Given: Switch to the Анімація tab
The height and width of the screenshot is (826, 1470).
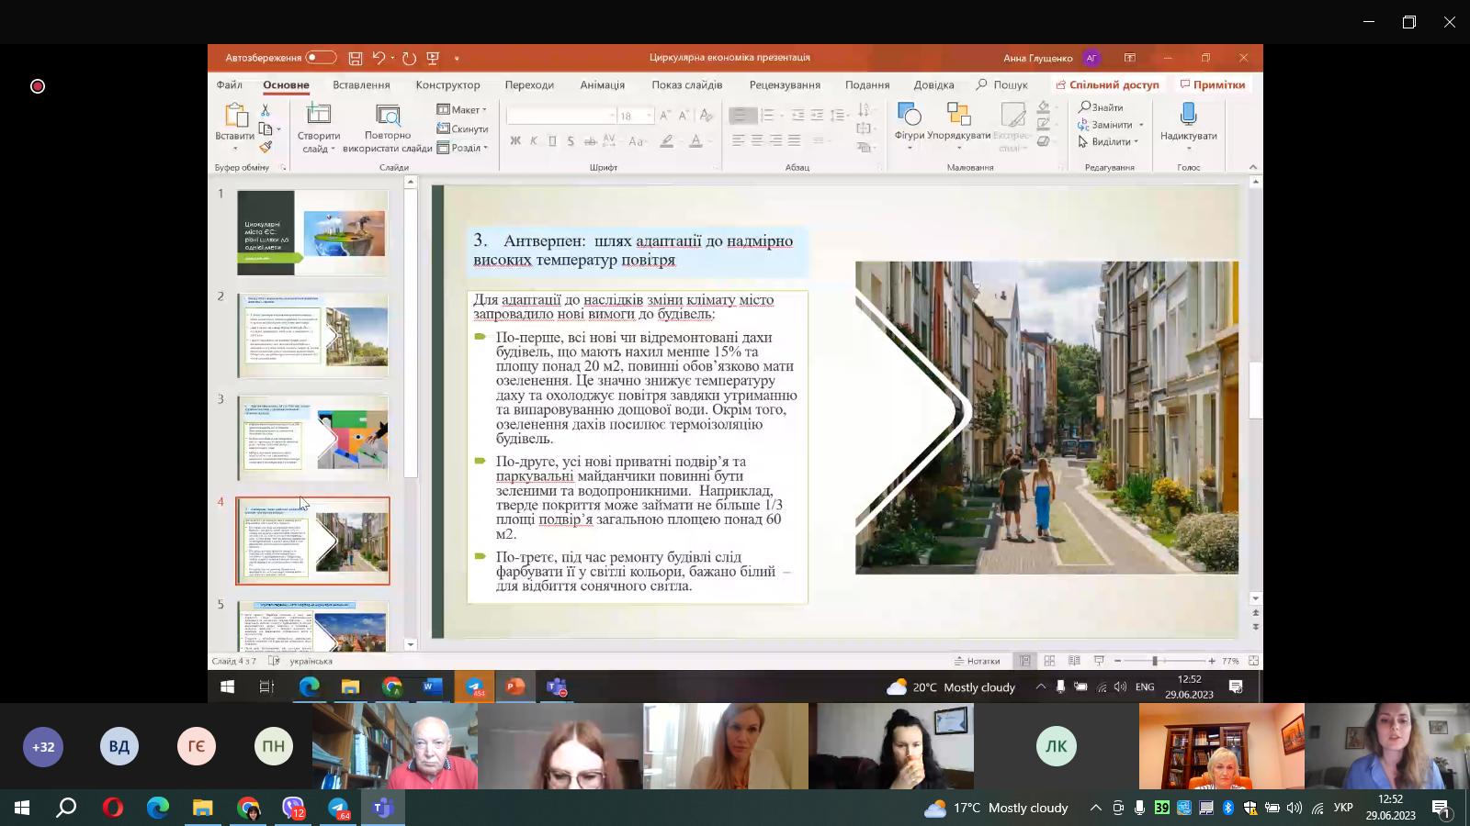Looking at the screenshot, I should (602, 84).
